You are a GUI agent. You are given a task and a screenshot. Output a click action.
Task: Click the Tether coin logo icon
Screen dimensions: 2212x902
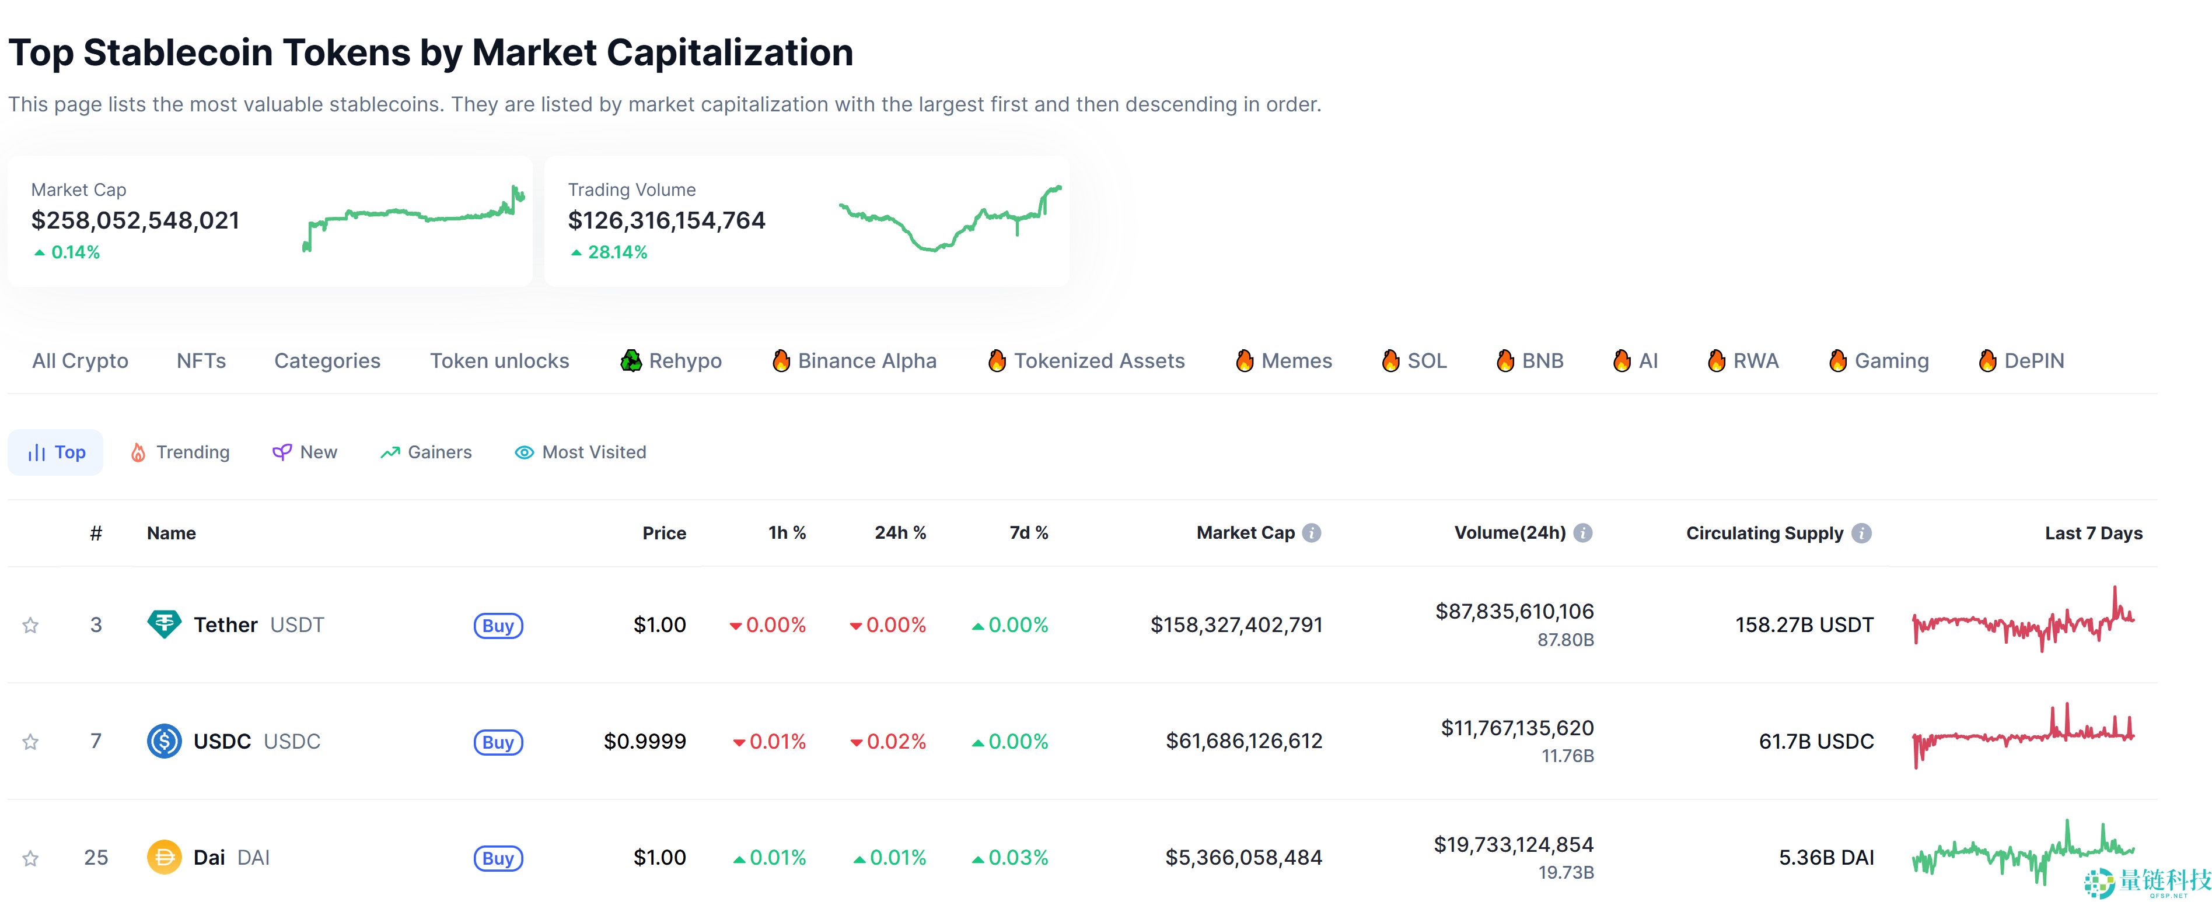pos(164,624)
